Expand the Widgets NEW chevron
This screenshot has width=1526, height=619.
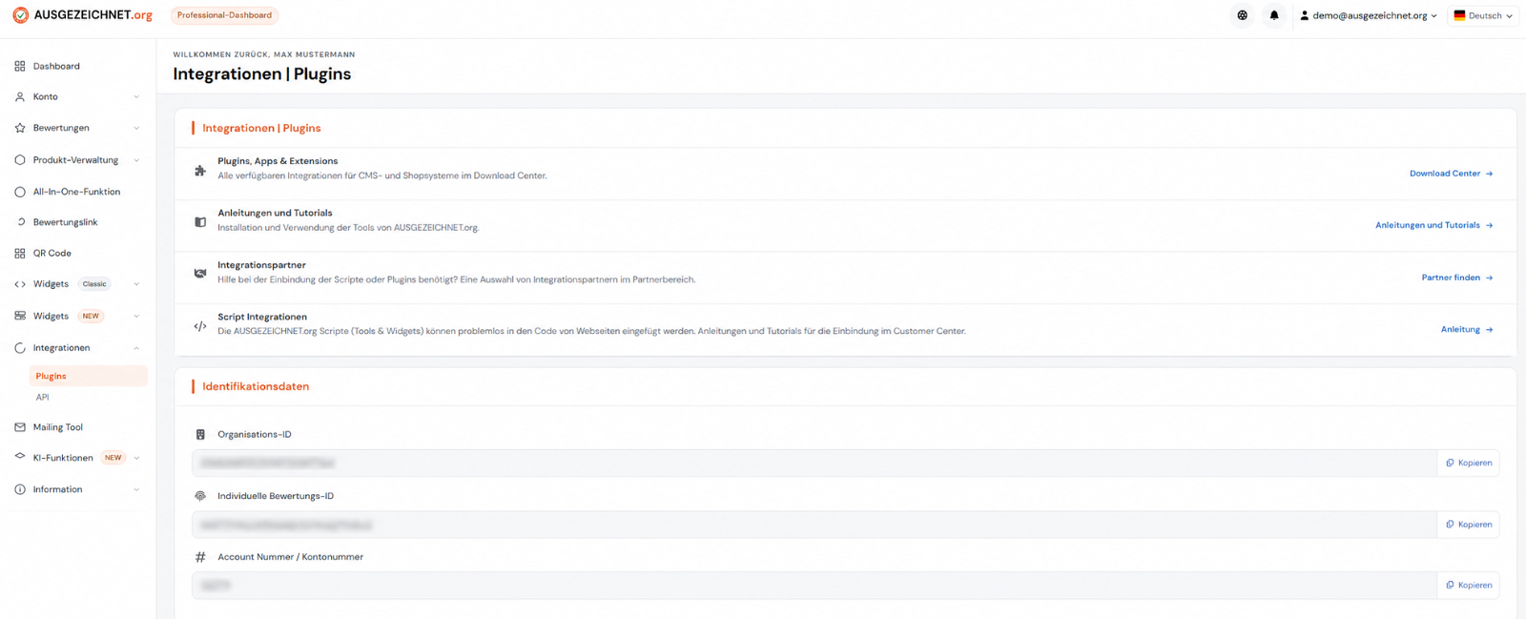point(136,316)
